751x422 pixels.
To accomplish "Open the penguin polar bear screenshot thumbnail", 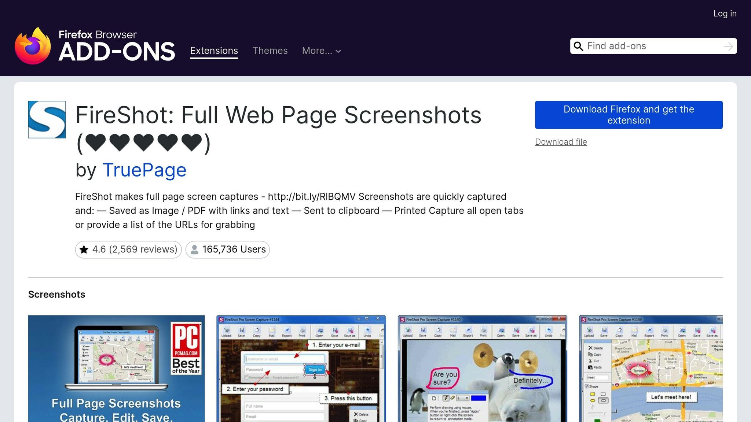I will [x=482, y=368].
